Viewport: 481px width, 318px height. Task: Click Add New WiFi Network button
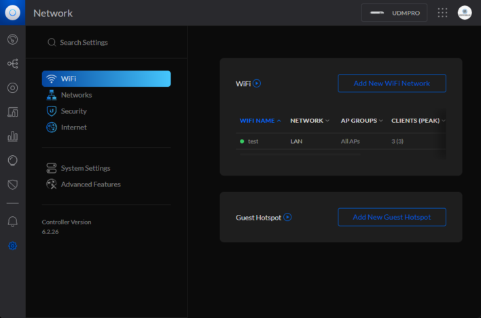pyautogui.click(x=392, y=83)
